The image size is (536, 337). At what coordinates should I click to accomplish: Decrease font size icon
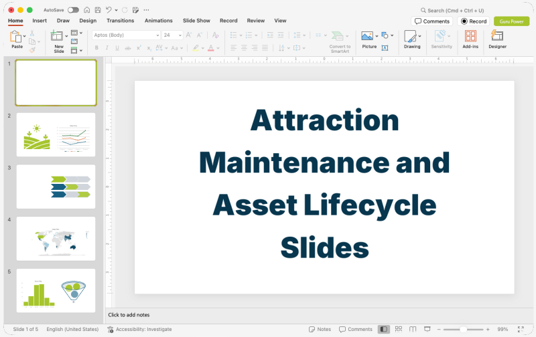tap(200, 35)
